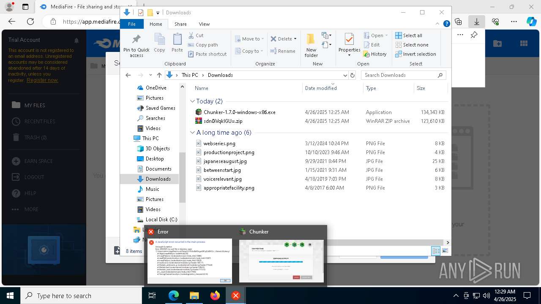541x304 pixels.
Task: Open Firefox from the taskbar
Action: 215,296
